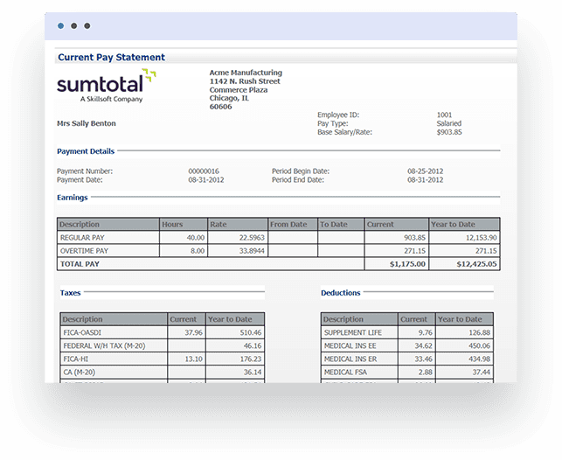The width and height of the screenshot is (562, 460).
Task: Click SUPPLEMENT LIFE current 9.76
Action: [425, 332]
